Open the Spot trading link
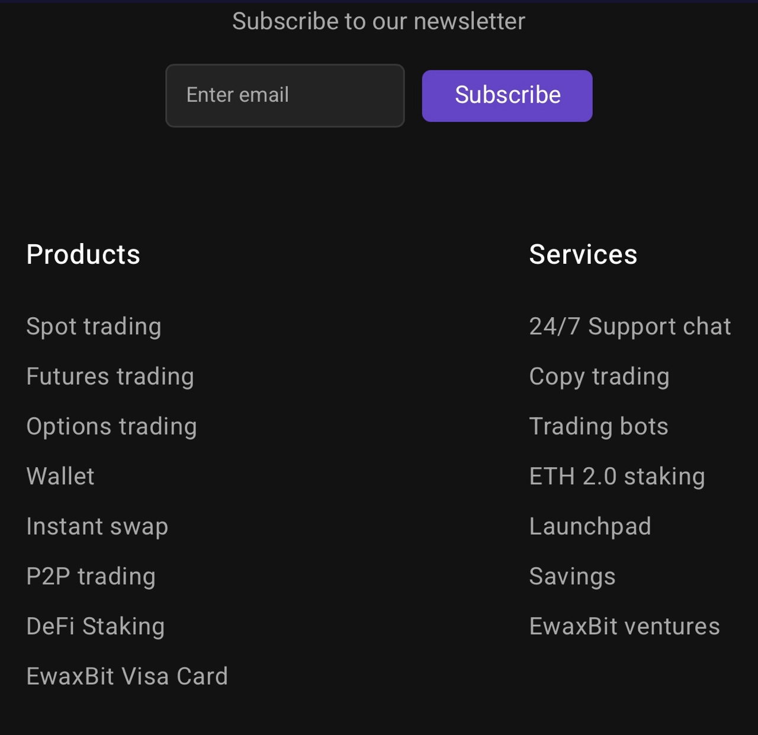 [94, 327]
